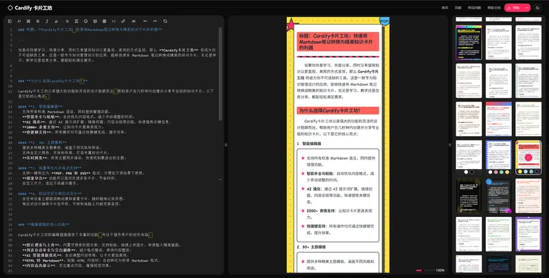Insert a hyperlink using the chain icon

pos(124,21)
